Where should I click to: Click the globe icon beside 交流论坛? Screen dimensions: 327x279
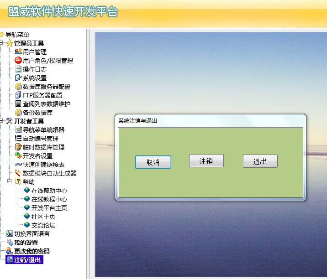pos(27,225)
